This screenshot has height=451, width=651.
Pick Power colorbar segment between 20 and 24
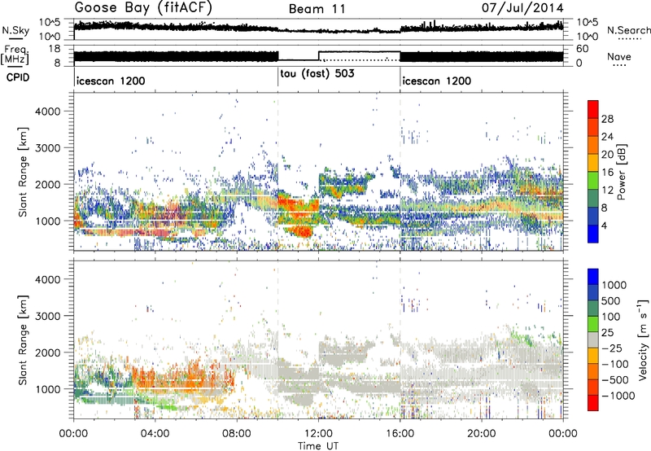(593, 146)
